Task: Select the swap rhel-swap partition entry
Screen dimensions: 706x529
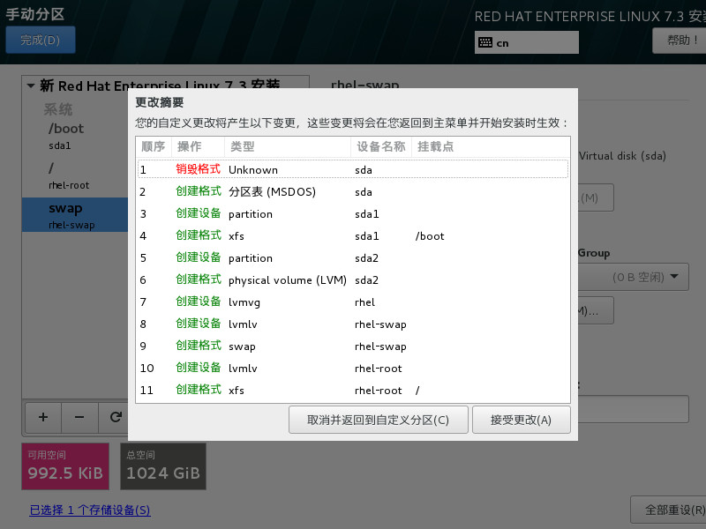Action: click(75, 215)
